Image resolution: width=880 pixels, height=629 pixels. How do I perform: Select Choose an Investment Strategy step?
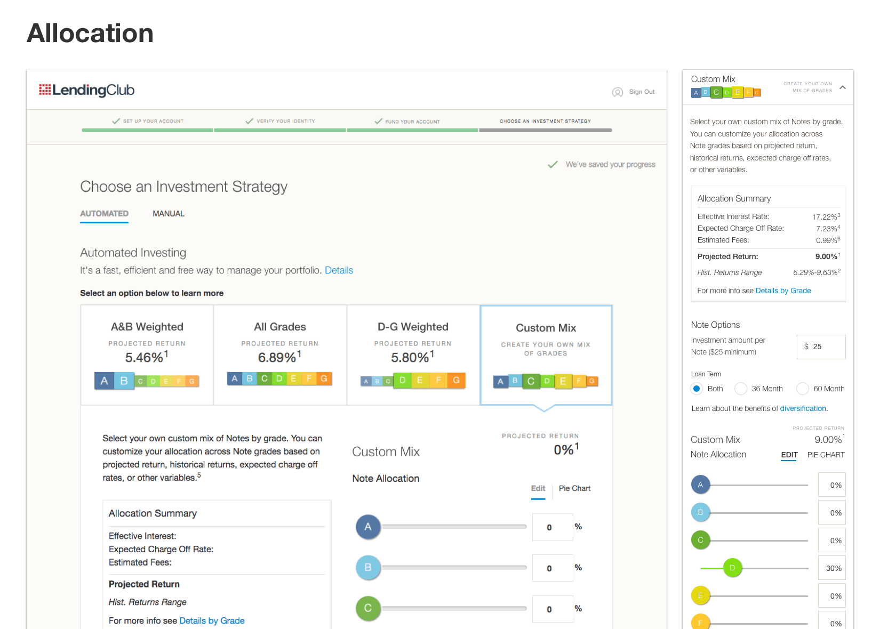[545, 122]
